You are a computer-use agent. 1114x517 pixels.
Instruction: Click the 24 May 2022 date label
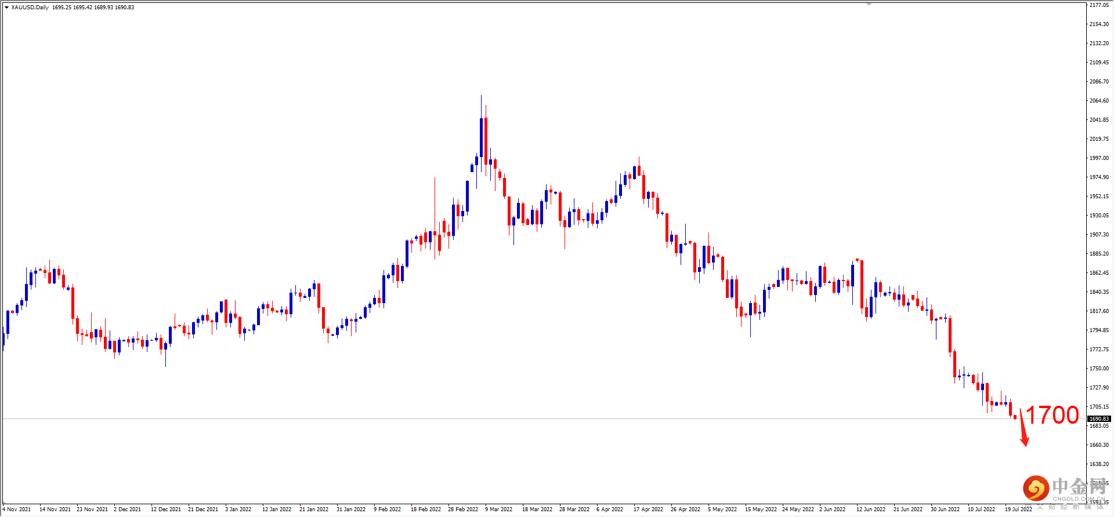798,509
